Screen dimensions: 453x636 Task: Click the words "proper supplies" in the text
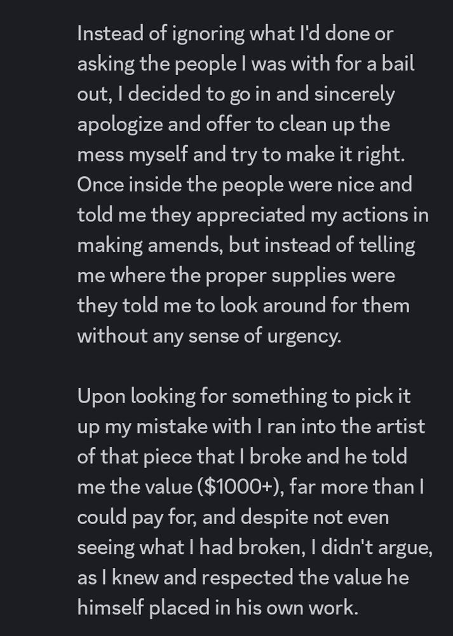pos(276,276)
